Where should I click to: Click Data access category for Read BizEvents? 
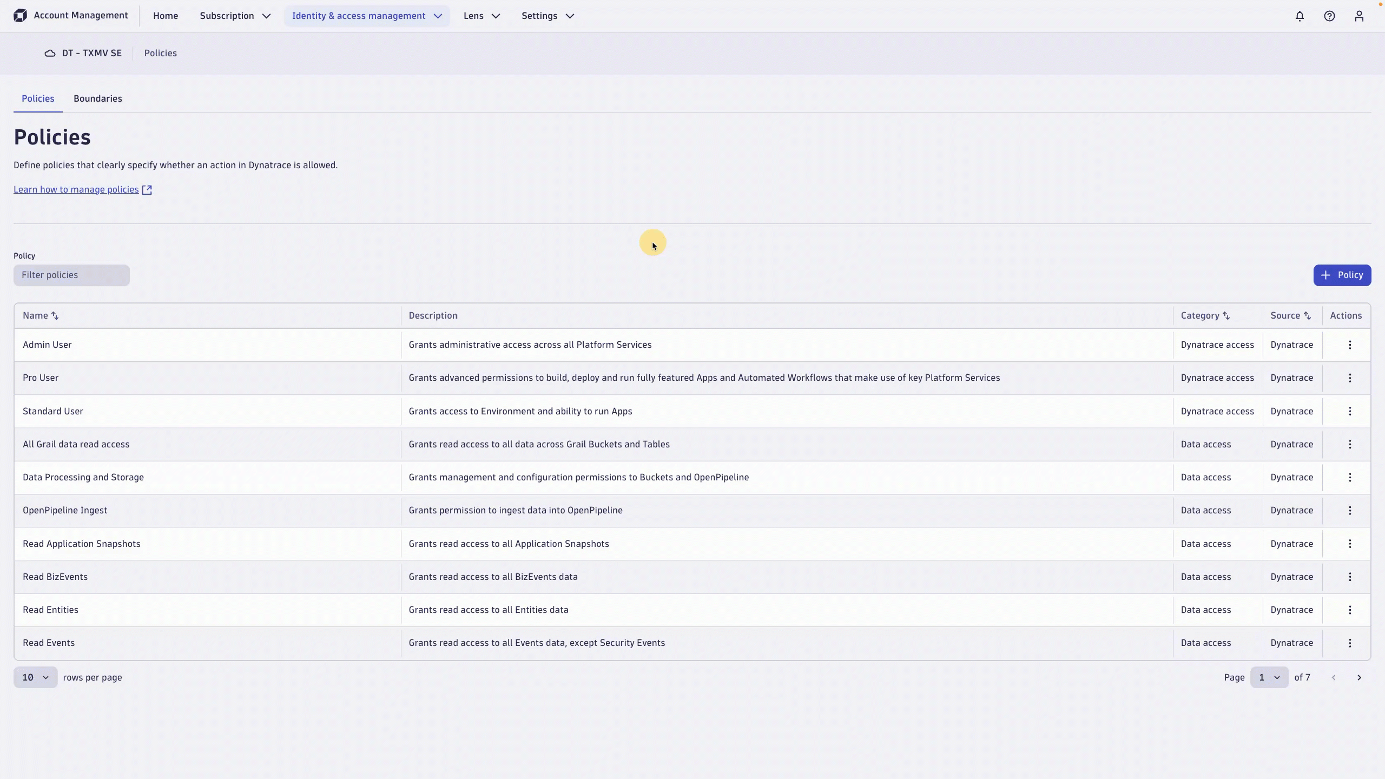[1206, 577]
